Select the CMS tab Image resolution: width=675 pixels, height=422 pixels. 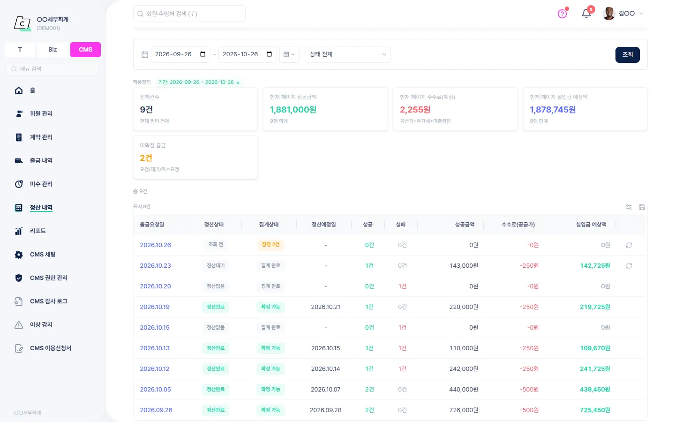pyautogui.click(x=85, y=50)
